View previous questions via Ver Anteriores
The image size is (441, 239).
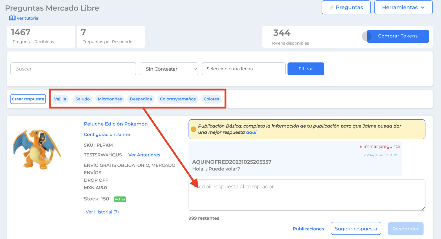[144, 155]
